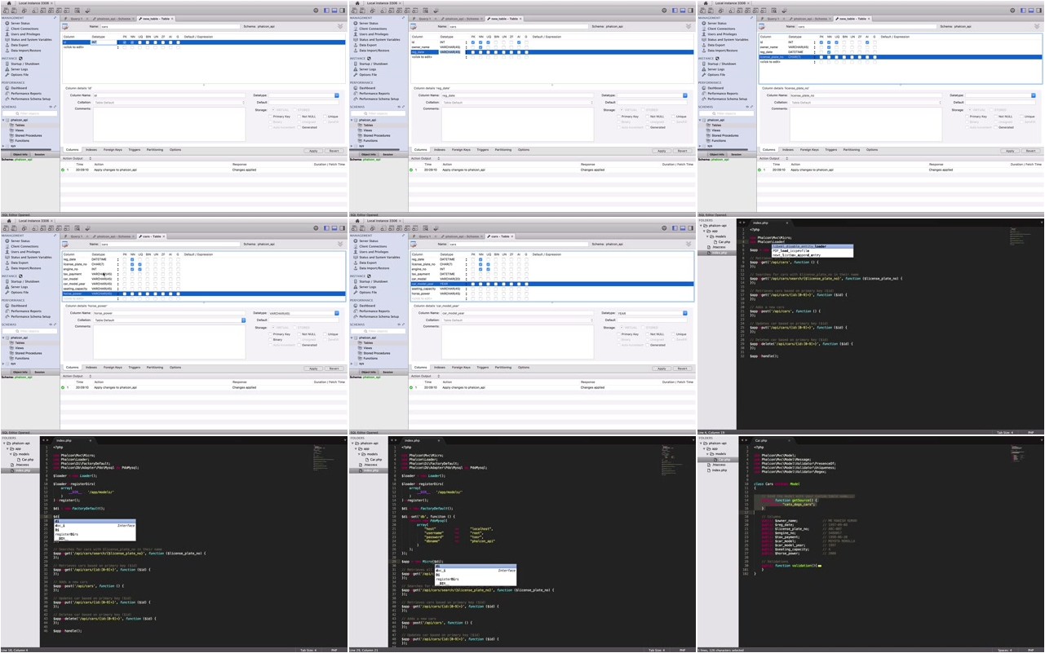Open Data Export in the 'reg_date' column details window
The width and height of the screenshot is (1045, 653).
tap(366, 45)
